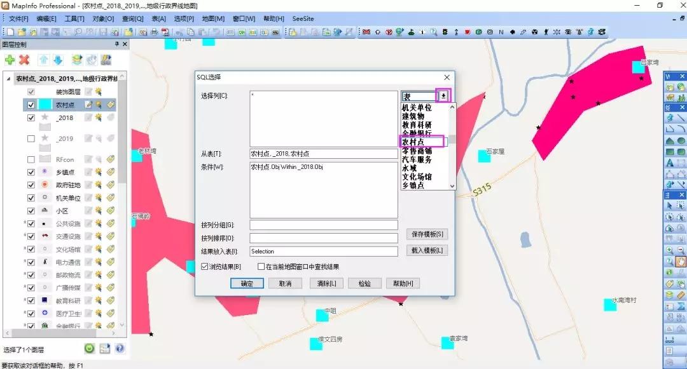Image resolution: width=687 pixels, height=369 pixels.
Task: Click the 载入模板[L] button
Action: click(427, 250)
